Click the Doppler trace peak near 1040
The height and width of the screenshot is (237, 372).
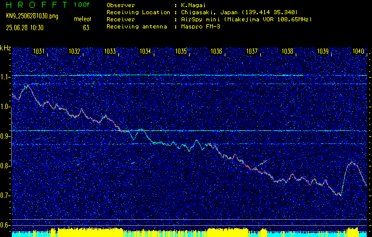coord(352,162)
